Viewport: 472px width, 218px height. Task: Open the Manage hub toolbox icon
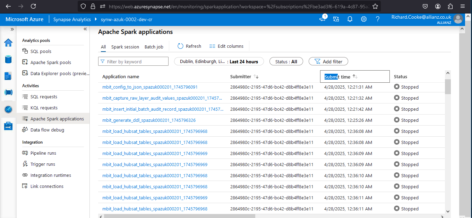click(8, 126)
